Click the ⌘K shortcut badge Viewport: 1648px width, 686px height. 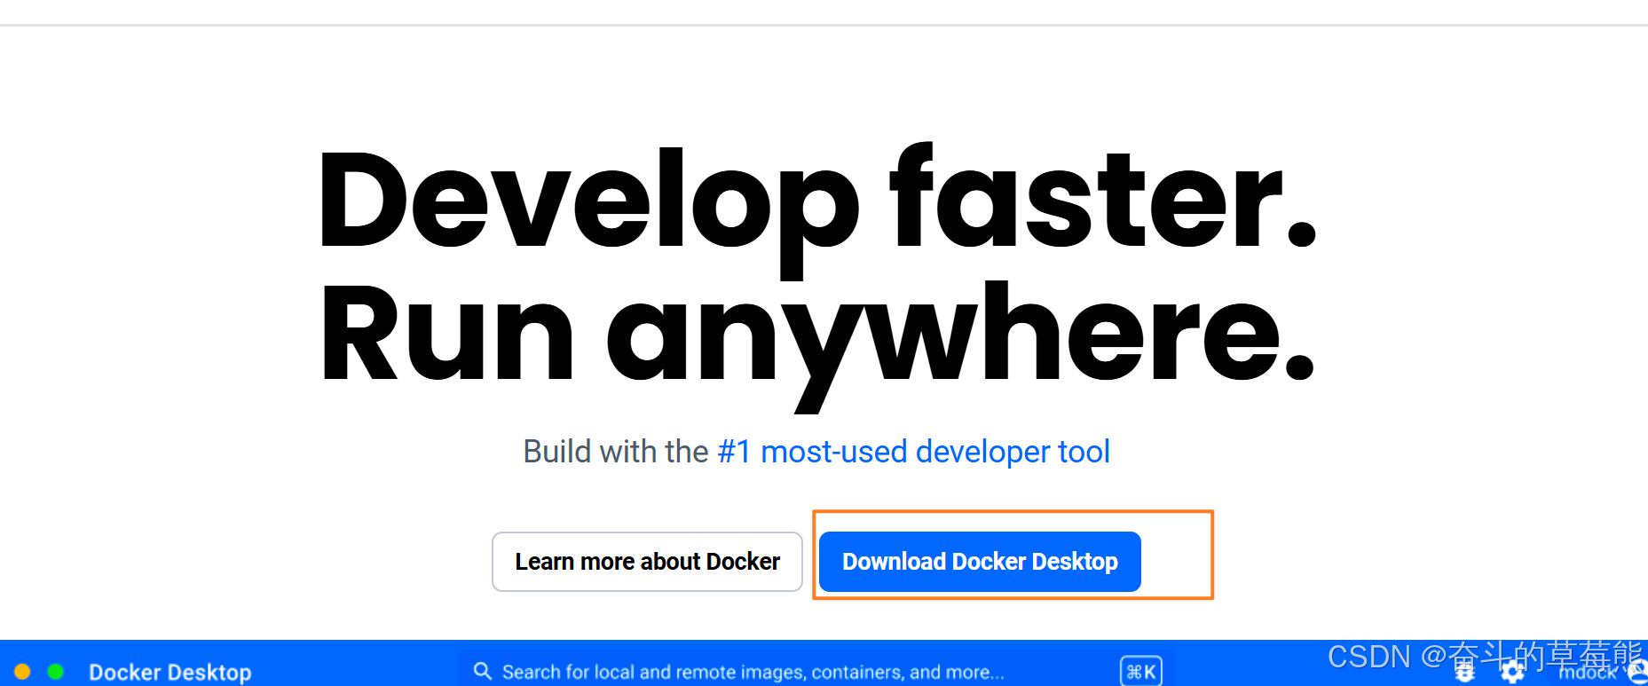pos(1141,672)
